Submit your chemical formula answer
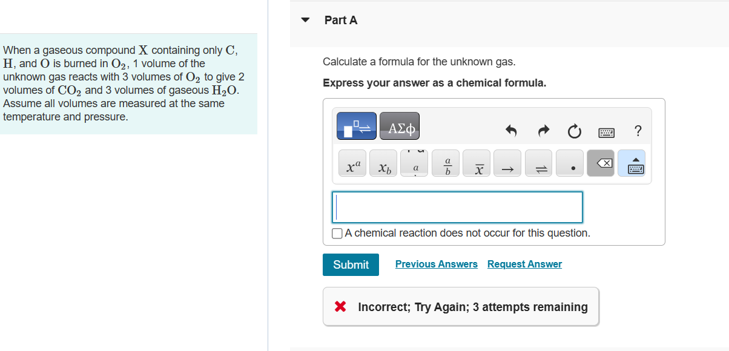The height and width of the screenshot is (351, 729). coord(351,264)
